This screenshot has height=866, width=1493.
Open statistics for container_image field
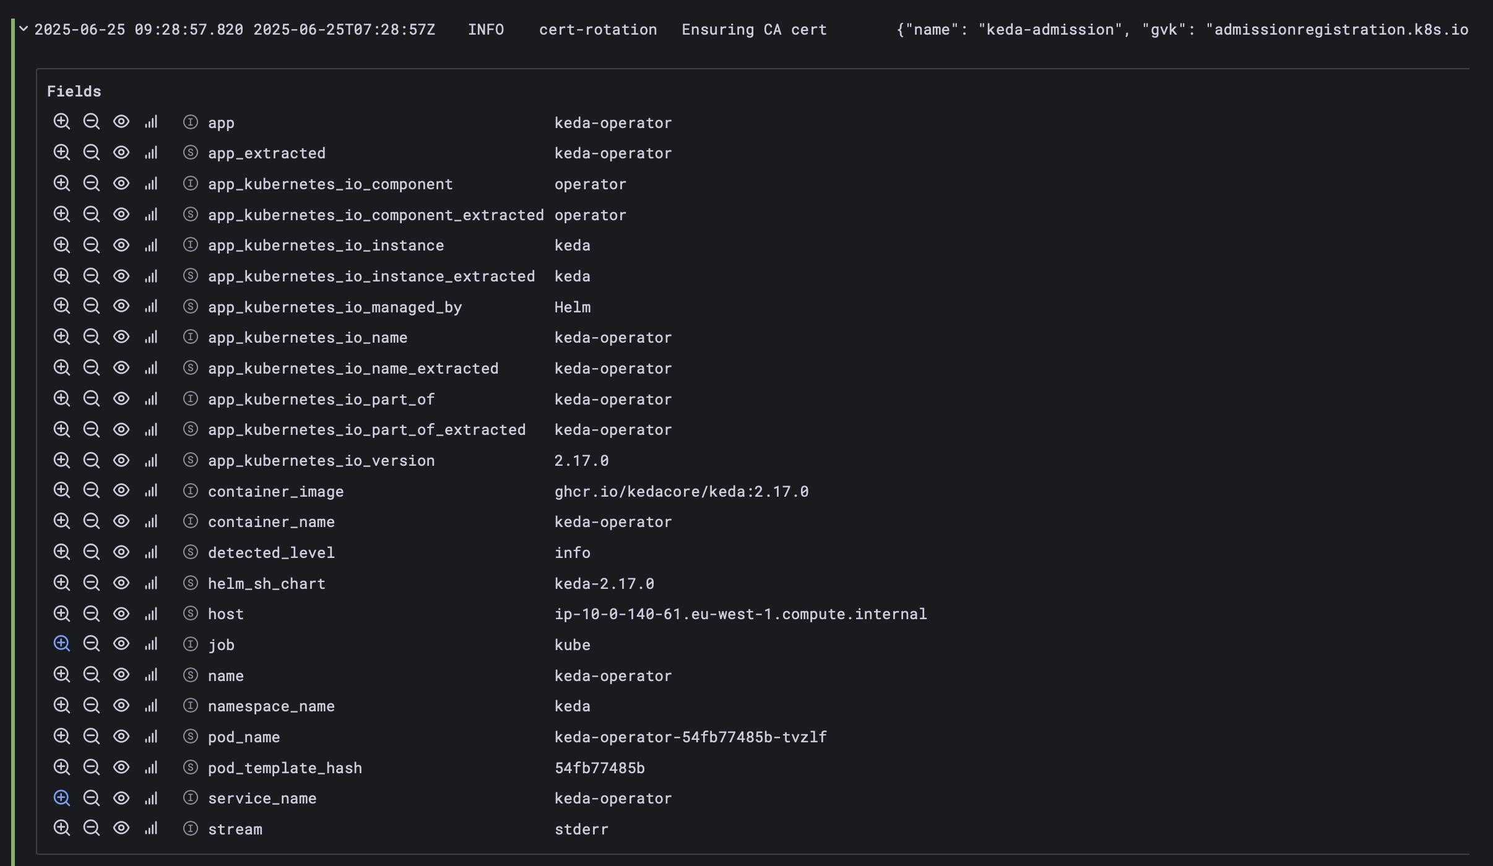(152, 491)
